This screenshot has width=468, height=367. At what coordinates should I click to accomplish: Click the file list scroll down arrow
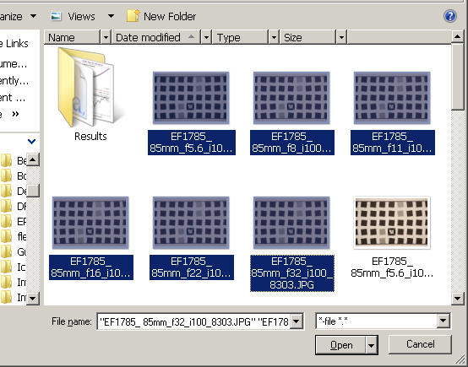pos(457,298)
